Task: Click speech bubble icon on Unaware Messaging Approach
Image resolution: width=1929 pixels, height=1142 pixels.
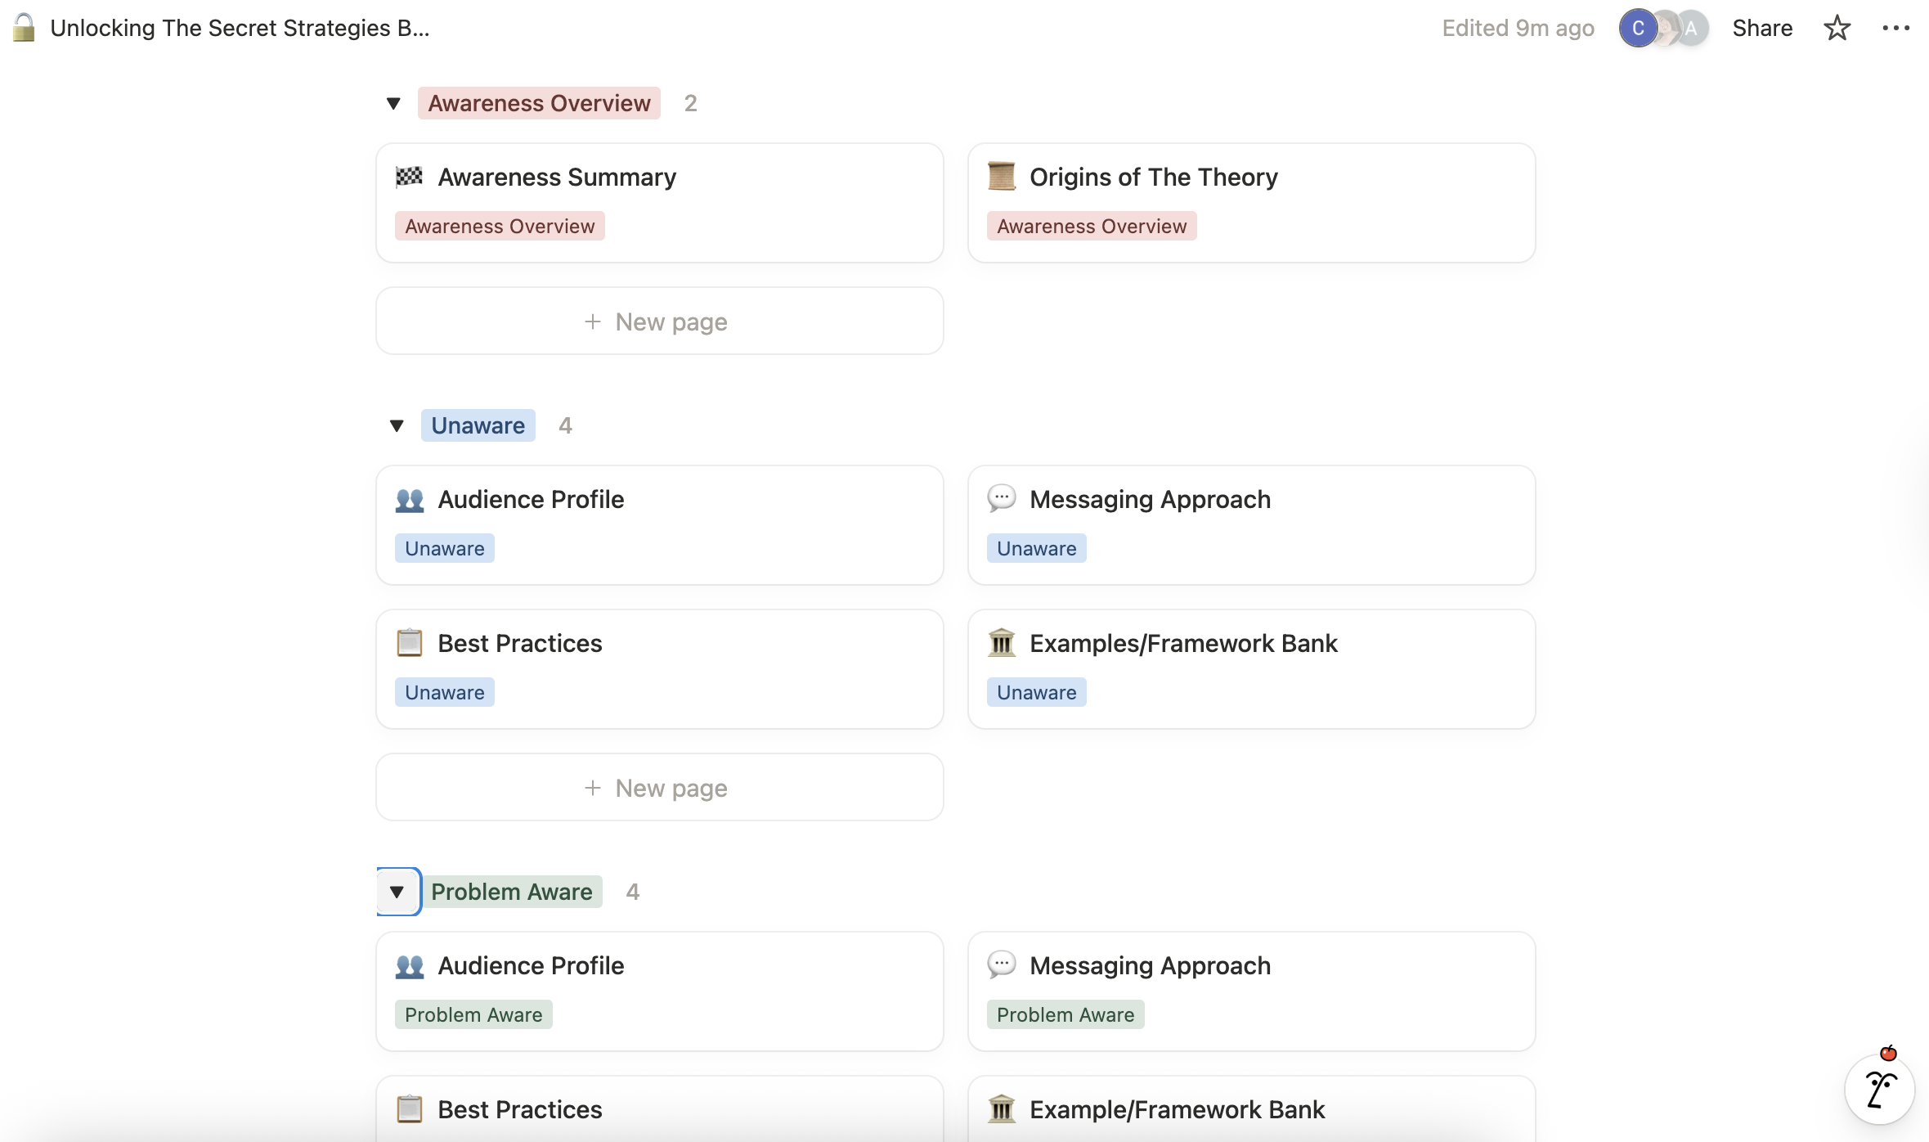Action: coord(1001,498)
